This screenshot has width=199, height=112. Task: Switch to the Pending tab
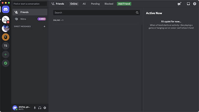click(95, 4)
